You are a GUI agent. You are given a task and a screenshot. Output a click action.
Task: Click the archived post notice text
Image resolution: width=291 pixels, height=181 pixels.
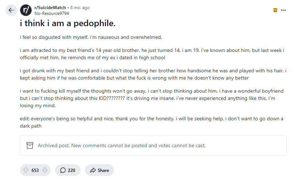(x=122, y=145)
